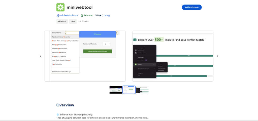Add the extension with Add to Chrome

click(192, 7)
